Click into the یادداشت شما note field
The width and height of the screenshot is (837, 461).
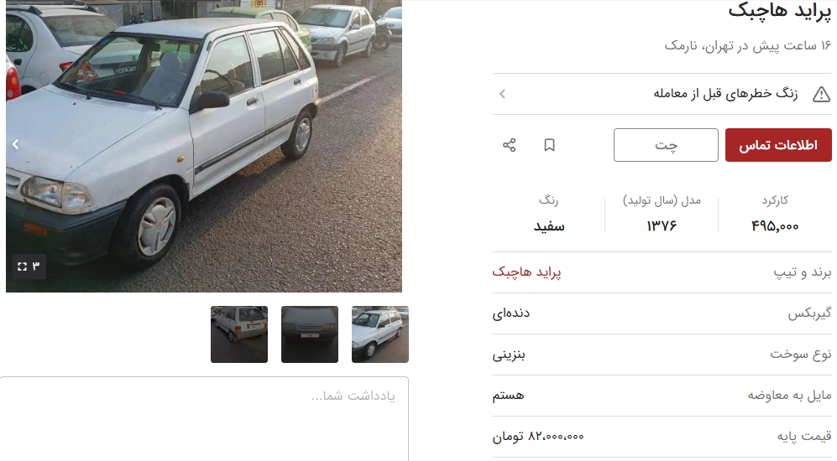click(x=205, y=419)
